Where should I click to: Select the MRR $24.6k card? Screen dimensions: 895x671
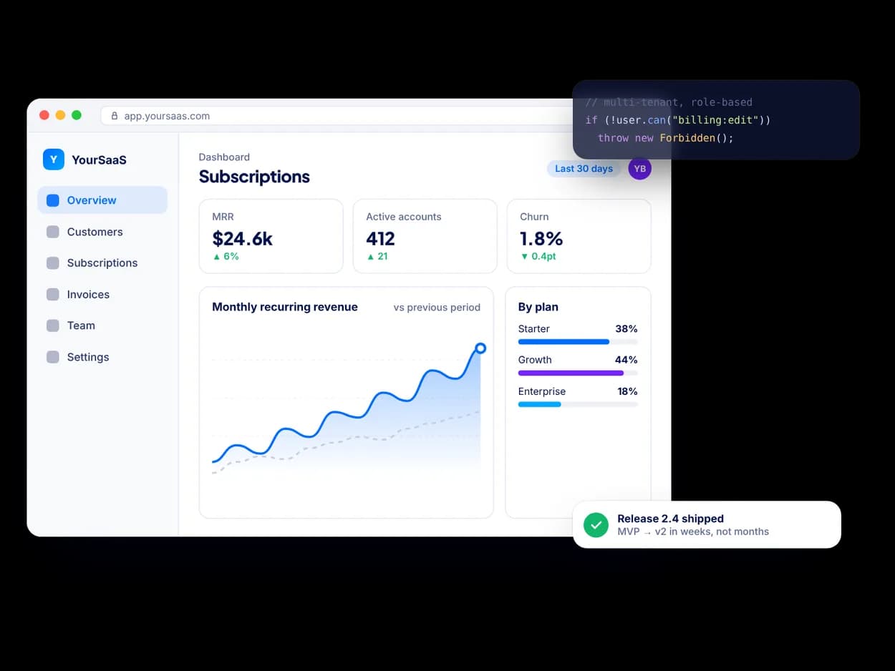(x=271, y=236)
